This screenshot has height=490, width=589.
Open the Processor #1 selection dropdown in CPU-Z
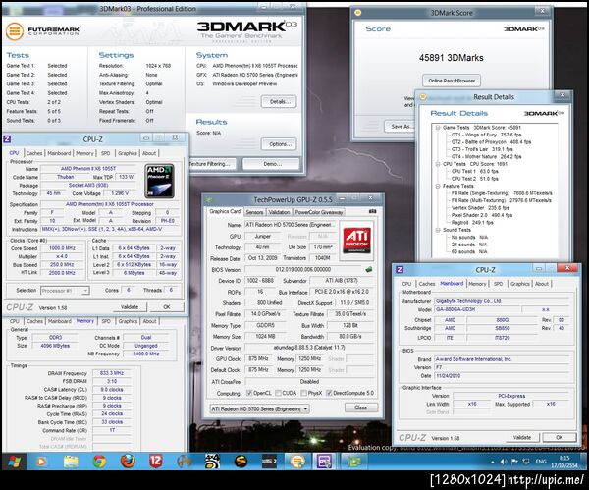coord(65,291)
